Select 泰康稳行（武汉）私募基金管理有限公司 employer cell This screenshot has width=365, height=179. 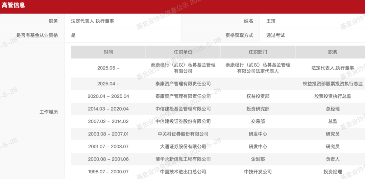point(183,68)
